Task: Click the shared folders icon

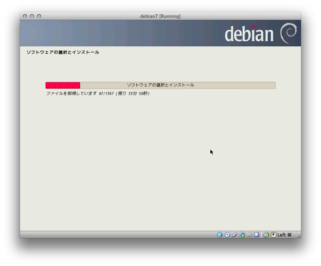Action: [249, 235]
